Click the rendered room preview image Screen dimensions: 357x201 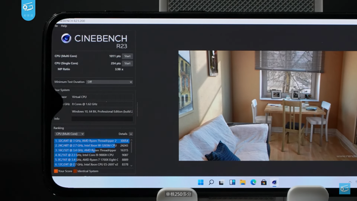tap(268, 106)
